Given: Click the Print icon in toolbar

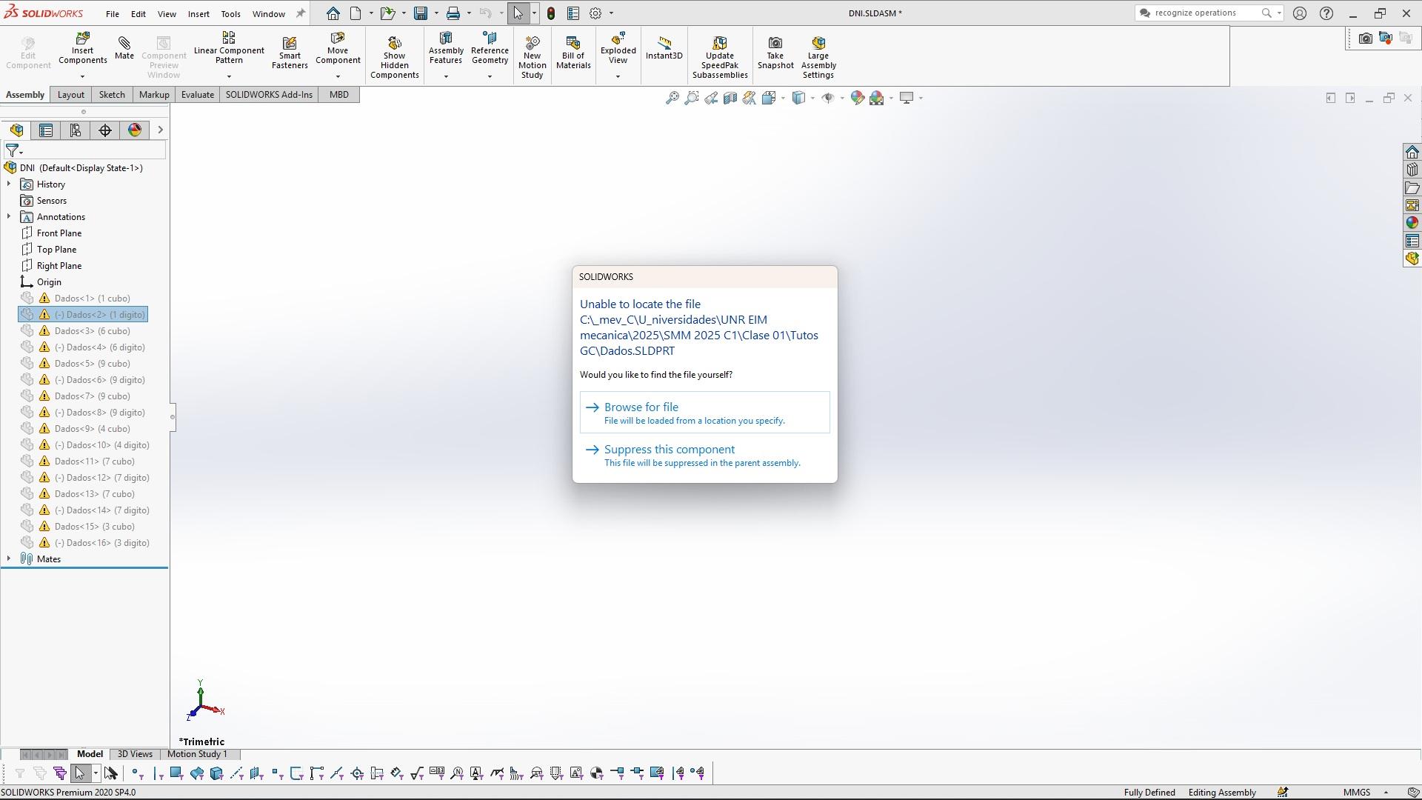Looking at the screenshot, I should tap(453, 13).
